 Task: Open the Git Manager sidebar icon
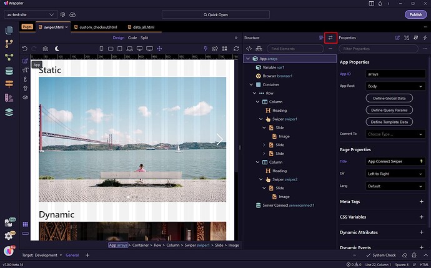pyautogui.click(x=9, y=44)
